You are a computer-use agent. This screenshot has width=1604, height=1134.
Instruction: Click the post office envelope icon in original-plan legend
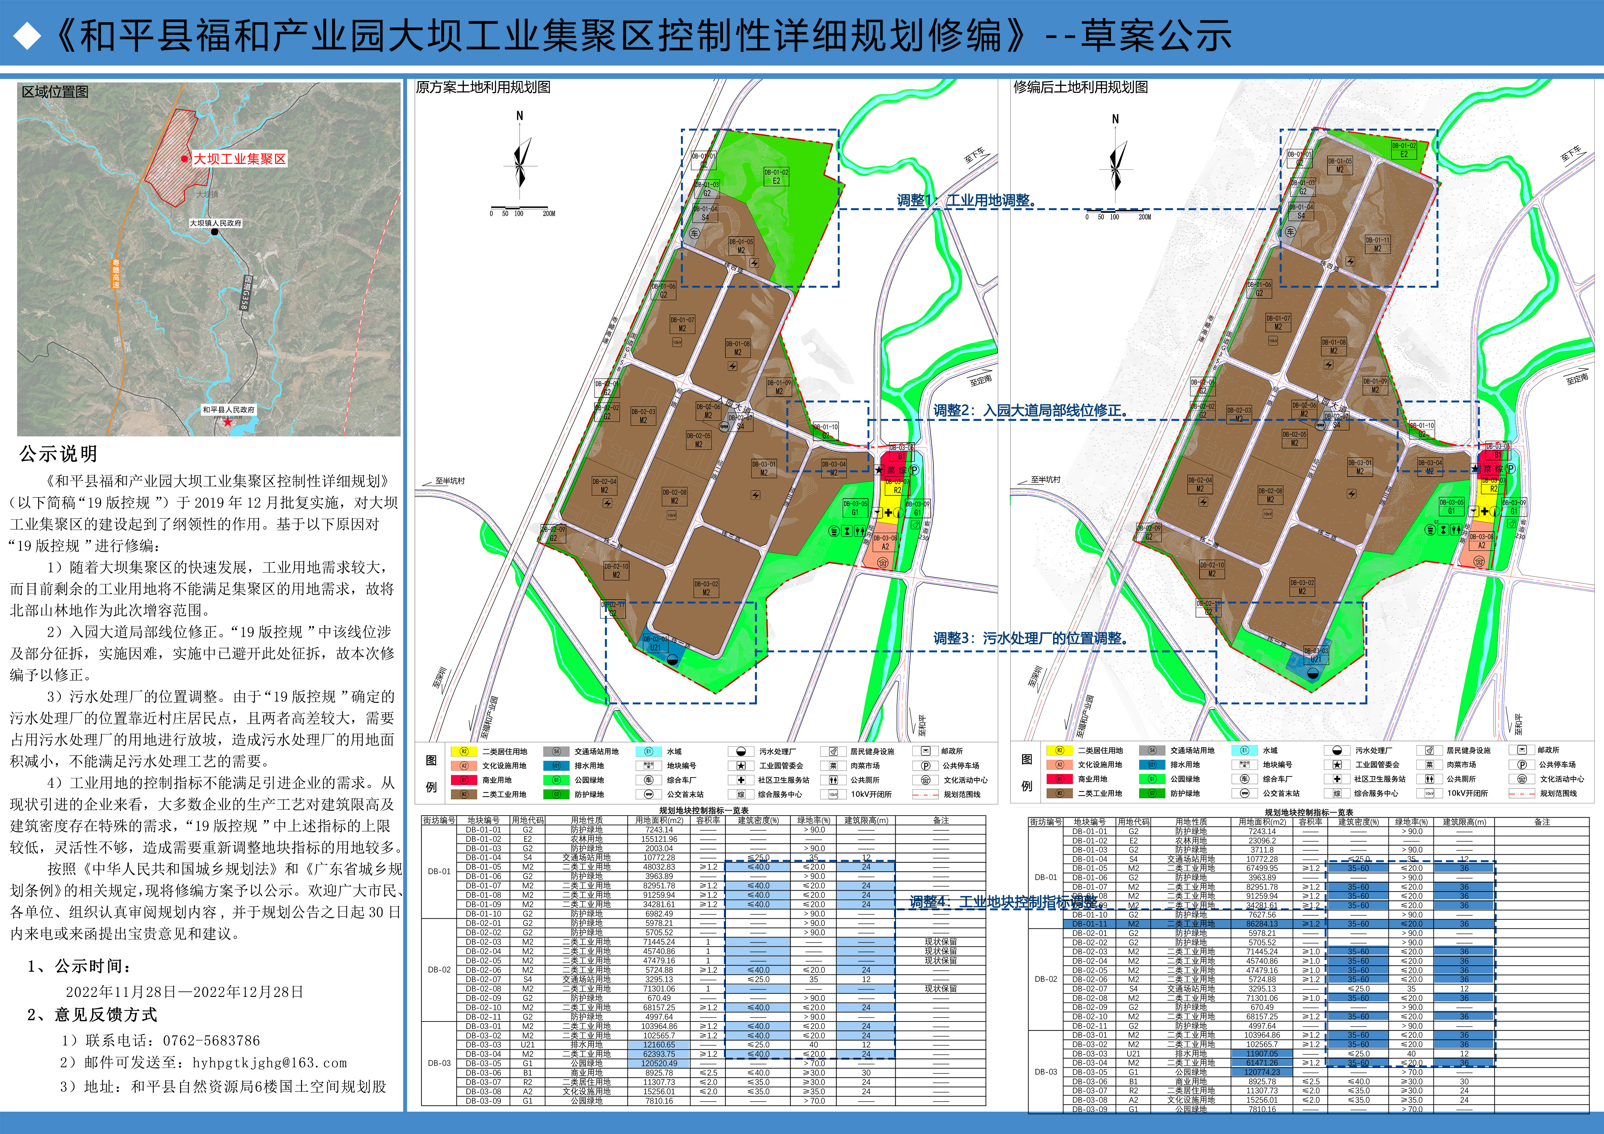(x=925, y=751)
